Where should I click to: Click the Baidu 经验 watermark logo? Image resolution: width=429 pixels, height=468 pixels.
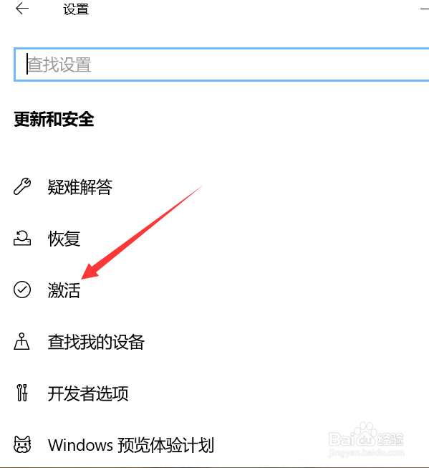pyautogui.click(x=366, y=436)
